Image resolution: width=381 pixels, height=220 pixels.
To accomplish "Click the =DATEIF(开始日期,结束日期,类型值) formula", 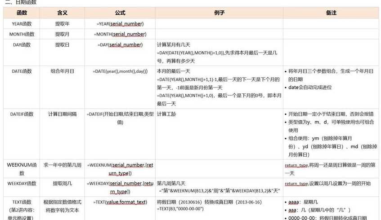I will tap(120, 118).
